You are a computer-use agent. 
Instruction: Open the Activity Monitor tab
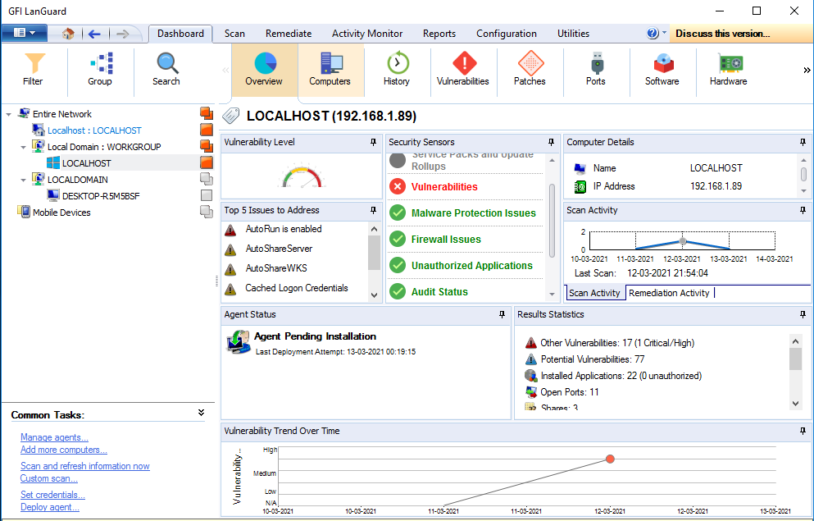click(x=367, y=34)
